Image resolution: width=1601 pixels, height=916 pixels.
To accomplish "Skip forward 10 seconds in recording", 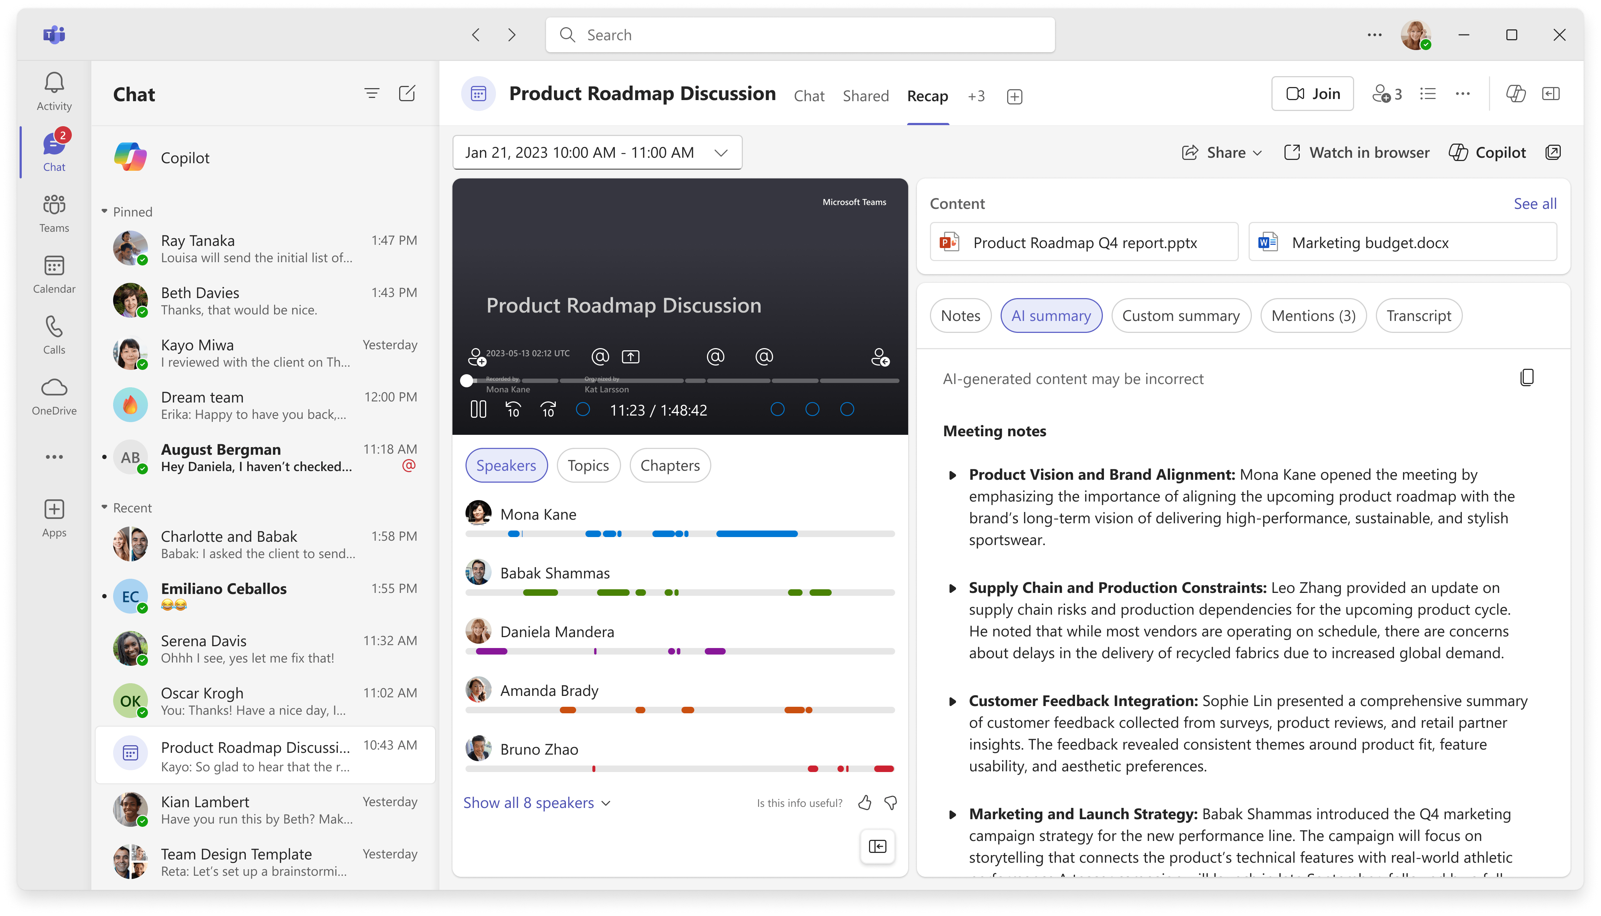I will (x=548, y=409).
